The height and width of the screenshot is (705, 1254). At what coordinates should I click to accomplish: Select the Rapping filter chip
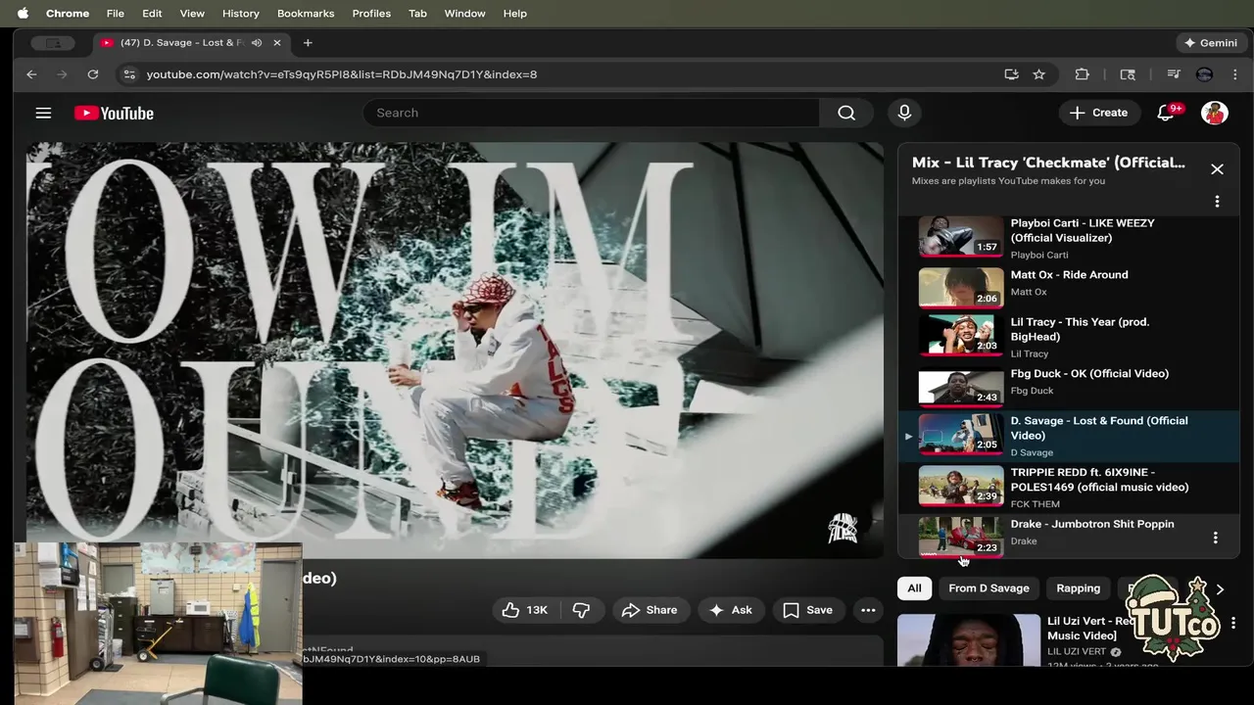1078,588
